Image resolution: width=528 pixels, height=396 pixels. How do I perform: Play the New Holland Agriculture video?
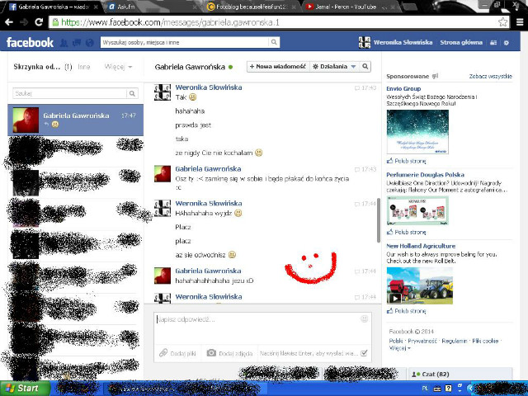point(395,299)
